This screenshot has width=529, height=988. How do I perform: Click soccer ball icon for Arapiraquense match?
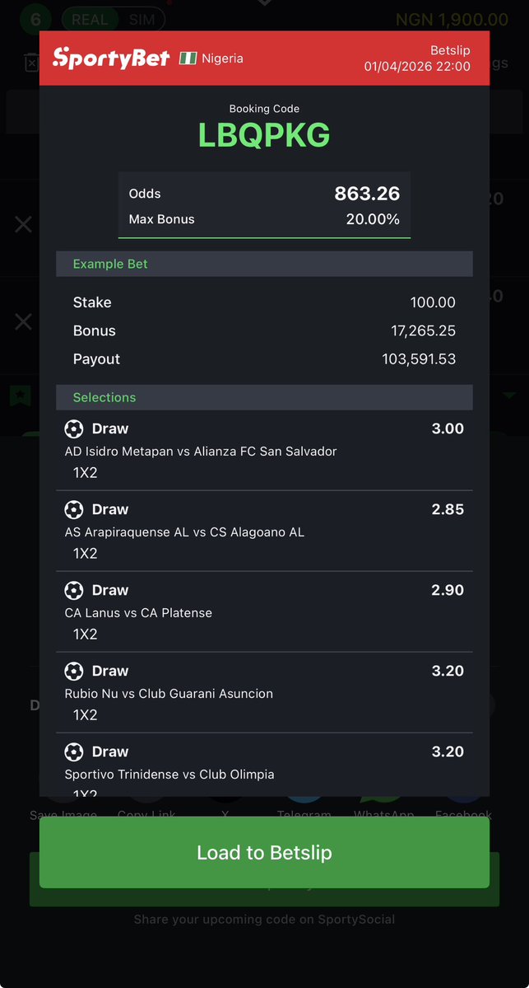(74, 510)
